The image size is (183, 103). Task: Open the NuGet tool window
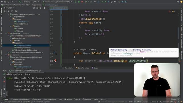click(77, 99)
